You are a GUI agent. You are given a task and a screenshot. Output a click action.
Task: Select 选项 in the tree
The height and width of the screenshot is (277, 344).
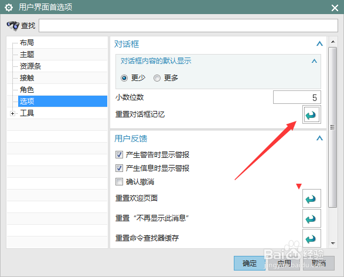pos(63,102)
